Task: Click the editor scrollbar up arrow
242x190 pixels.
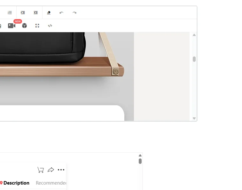Action: (x=194, y=35)
